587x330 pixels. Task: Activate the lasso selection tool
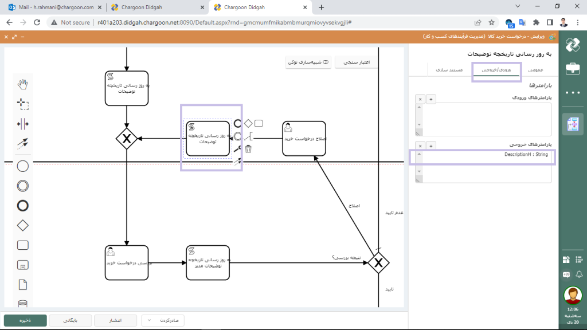tap(23, 104)
